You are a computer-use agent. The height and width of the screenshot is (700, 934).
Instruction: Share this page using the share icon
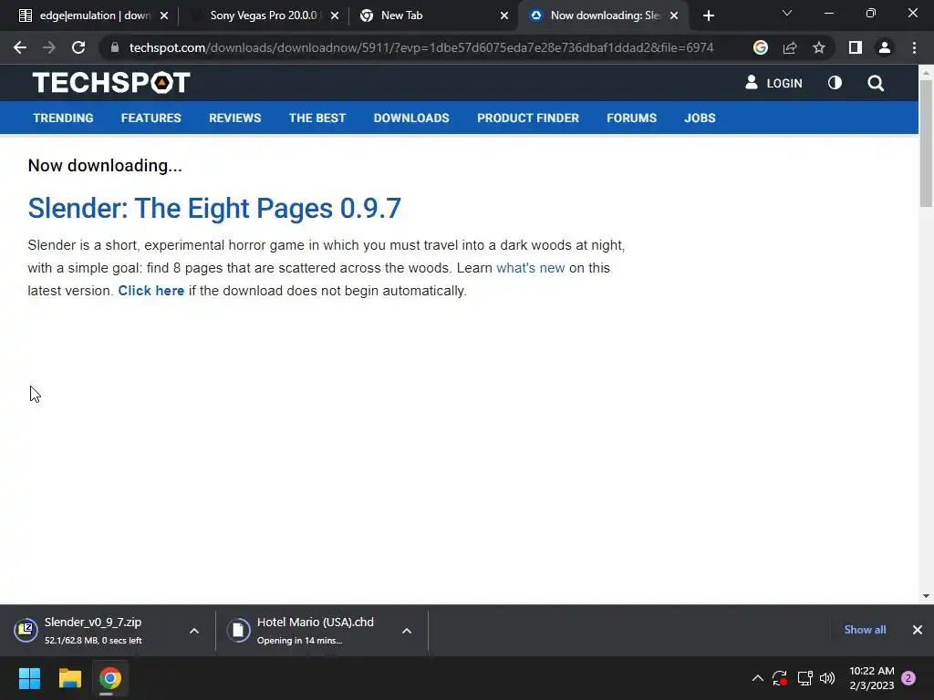point(790,47)
